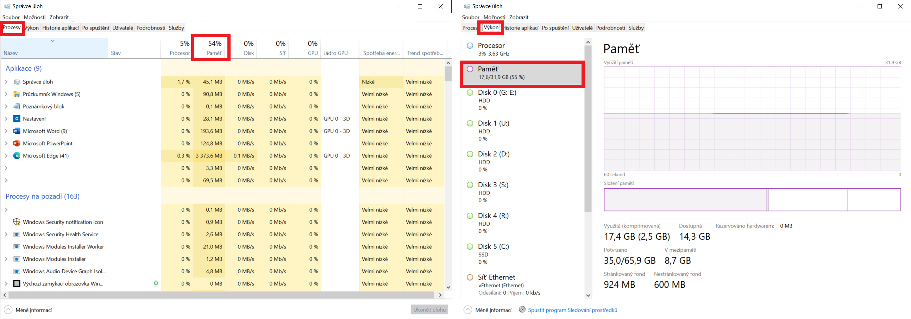Click the Windows Modules Installer Worker icon

17,247
